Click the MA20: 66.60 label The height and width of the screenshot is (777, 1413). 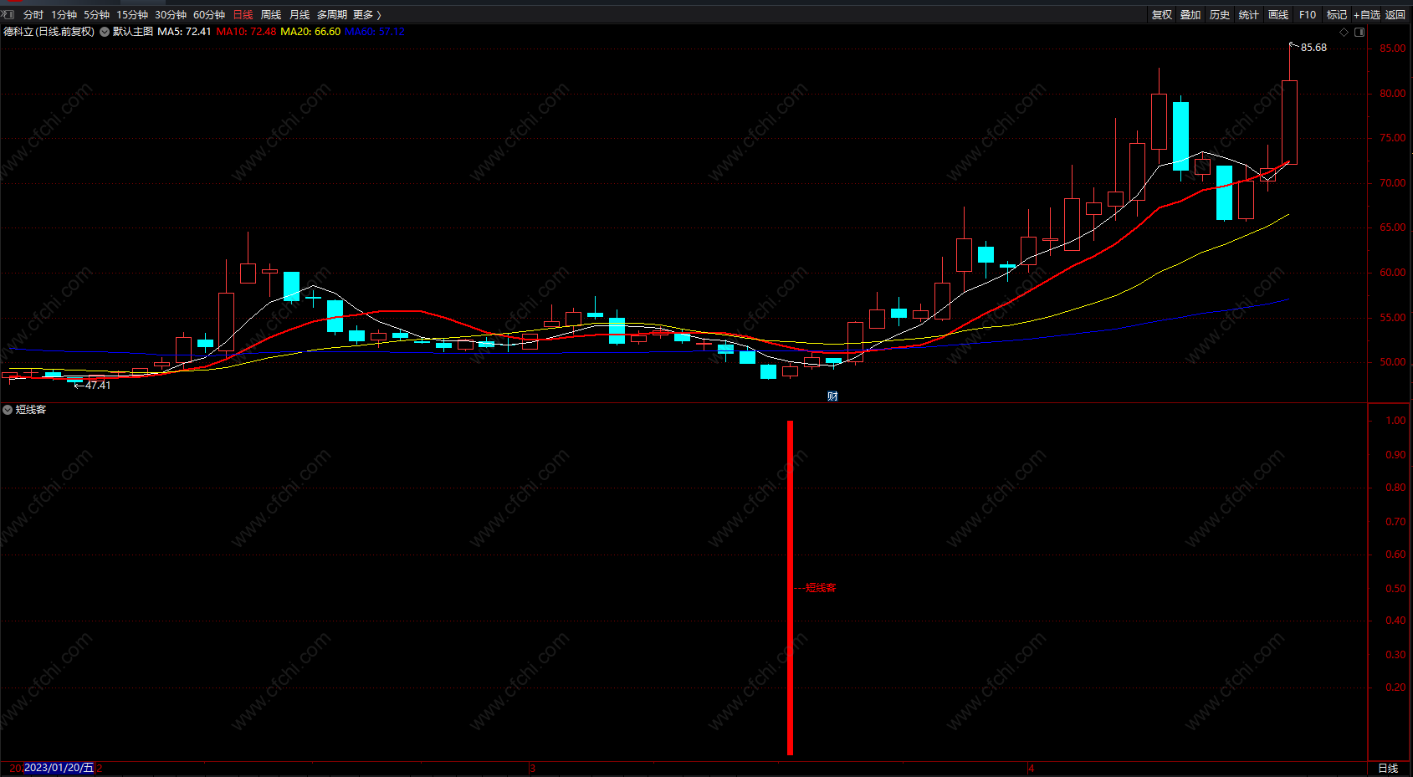[310, 32]
